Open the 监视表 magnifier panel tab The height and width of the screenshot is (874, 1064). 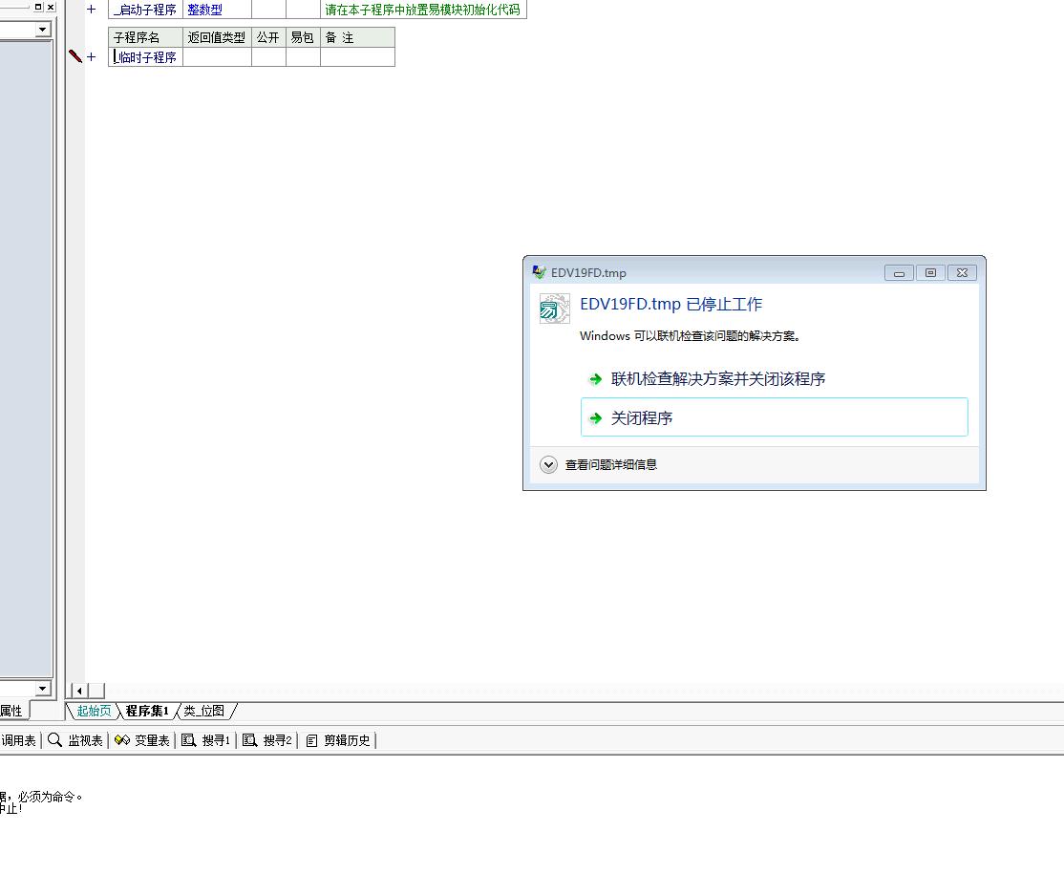point(75,740)
